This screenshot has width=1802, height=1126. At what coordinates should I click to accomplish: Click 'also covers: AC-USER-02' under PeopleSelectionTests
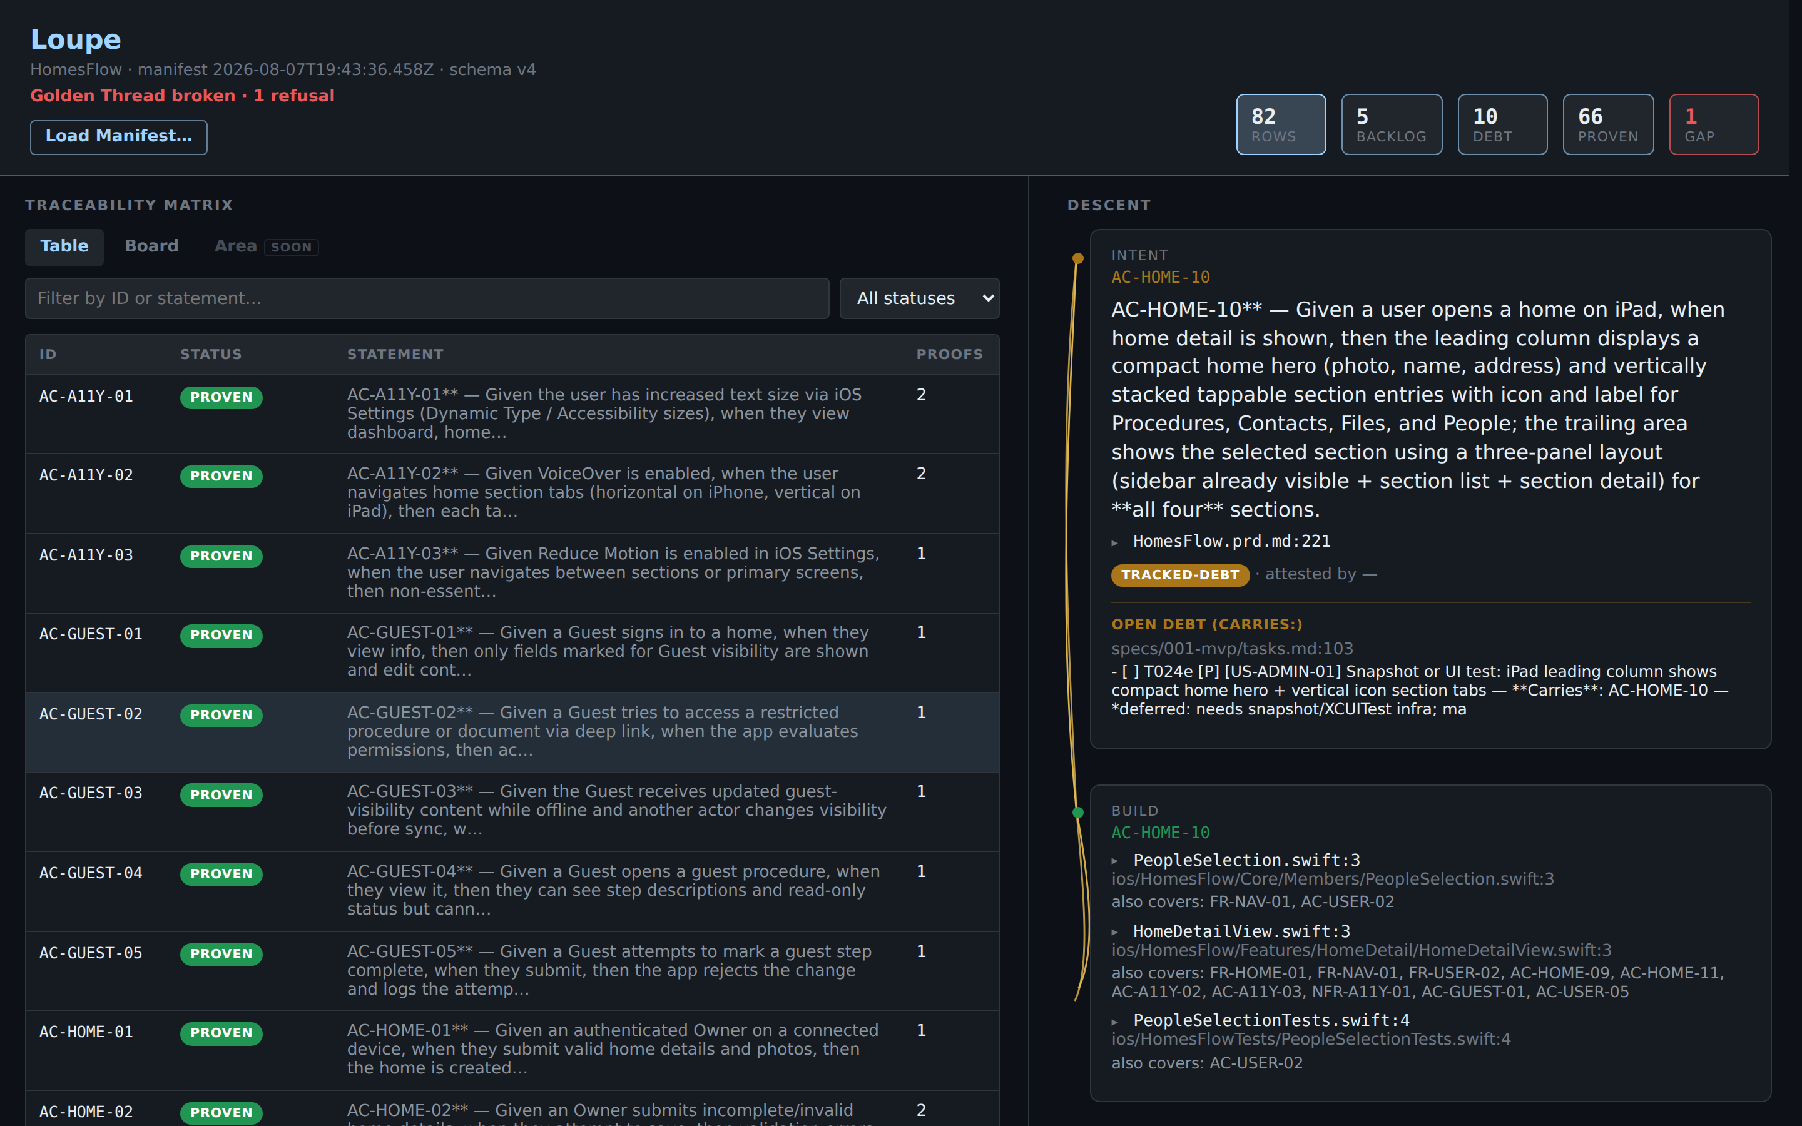pos(1207,1063)
